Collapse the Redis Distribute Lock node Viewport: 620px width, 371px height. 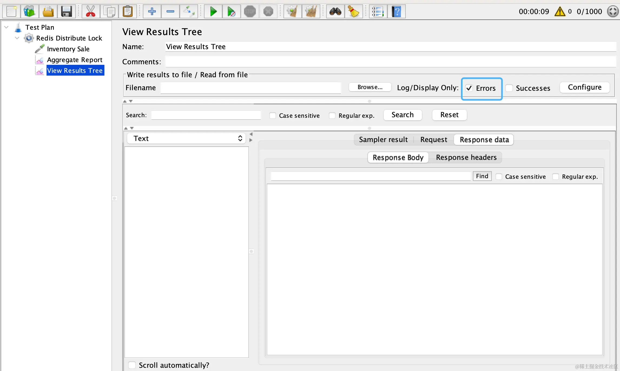pos(17,38)
